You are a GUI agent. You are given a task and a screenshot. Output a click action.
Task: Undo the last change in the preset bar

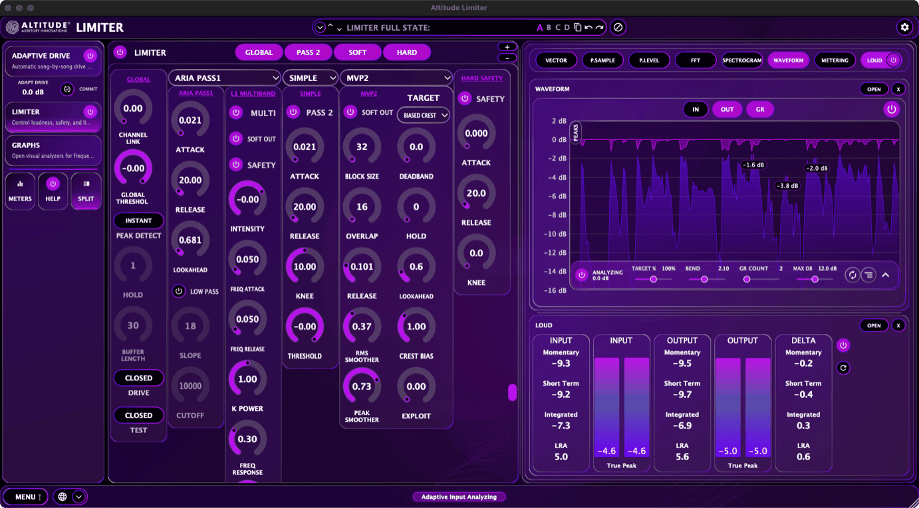[588, 27]
